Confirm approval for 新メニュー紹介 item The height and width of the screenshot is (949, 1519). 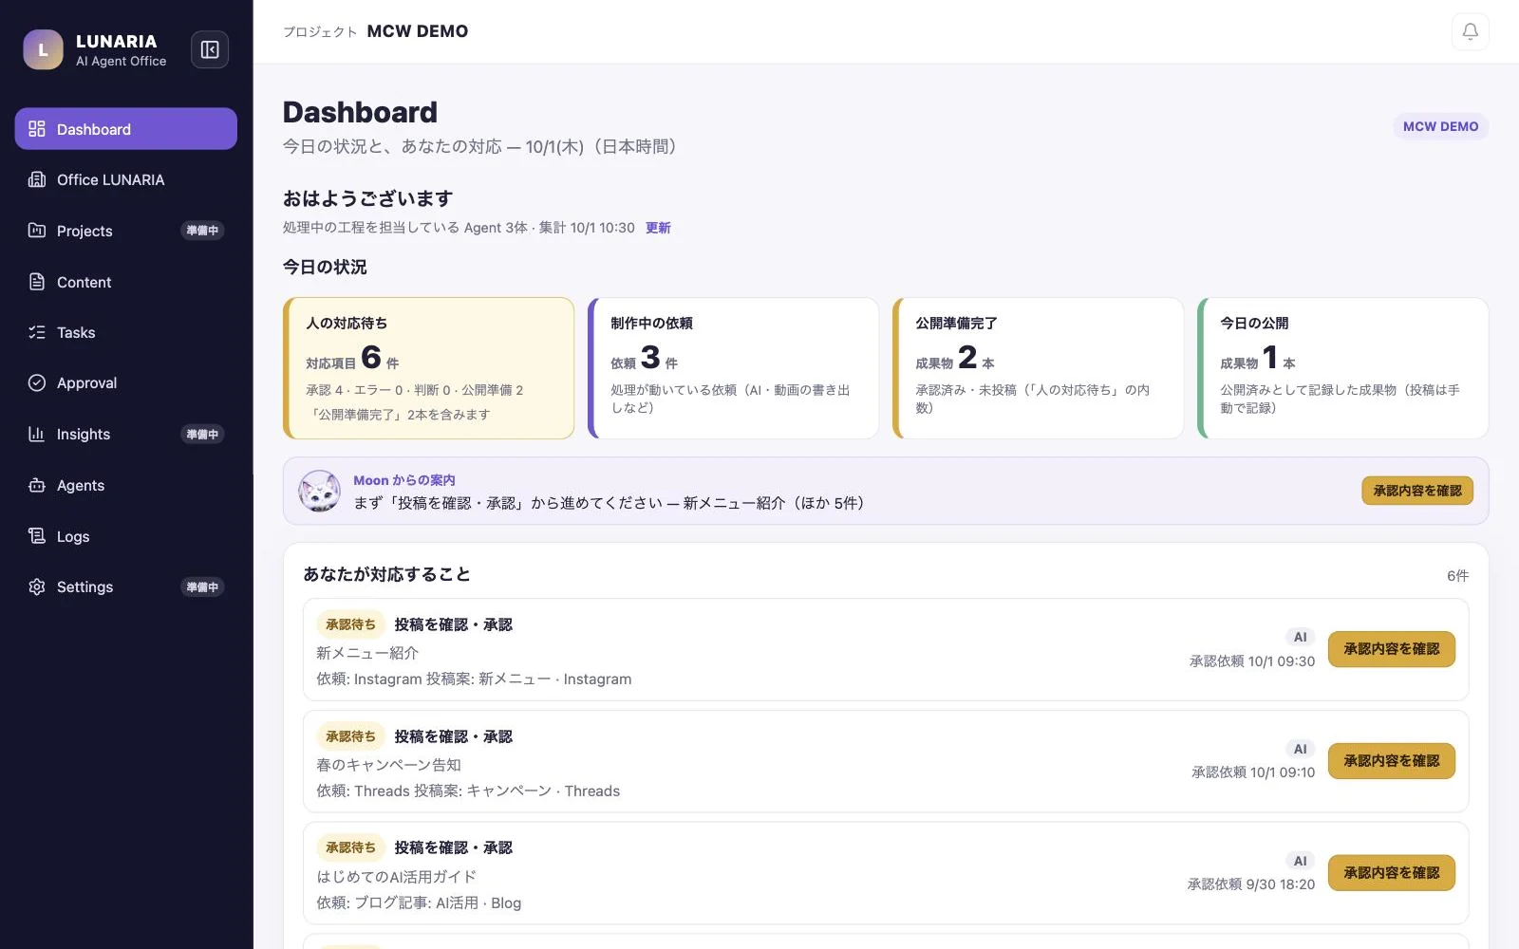coord(1391,649)
